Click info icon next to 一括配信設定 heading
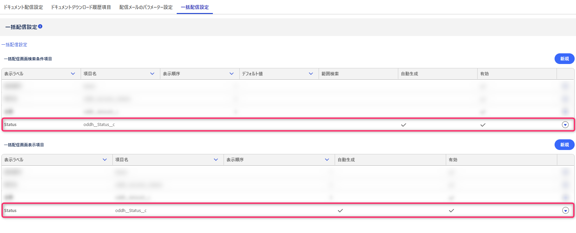 coord(40,26)
